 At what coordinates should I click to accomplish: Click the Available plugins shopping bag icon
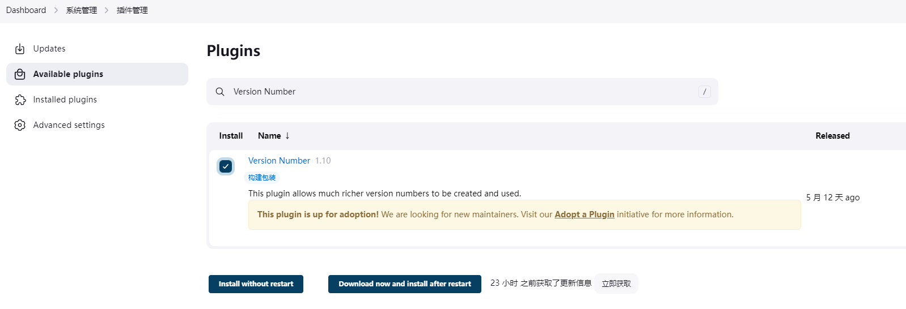click(x=20, y=74)
